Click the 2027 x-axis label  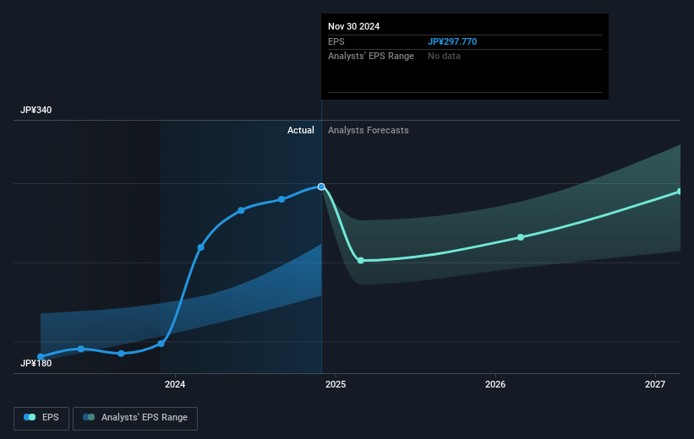pyautogui.click(x=655, y=384)
